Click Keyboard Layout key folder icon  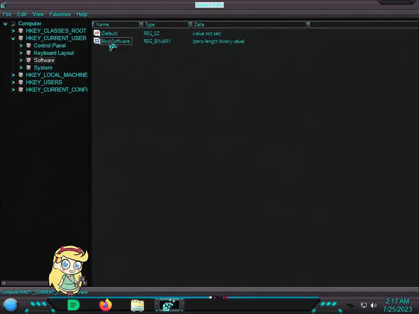pos(29,53)
